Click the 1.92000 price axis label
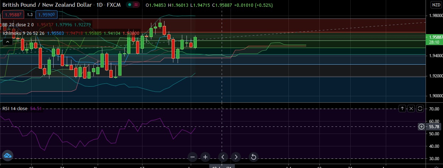 (x=436, y=76)
